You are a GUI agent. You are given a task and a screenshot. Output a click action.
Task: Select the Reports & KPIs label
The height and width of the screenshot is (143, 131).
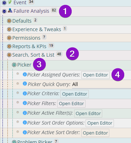point(29,46)
